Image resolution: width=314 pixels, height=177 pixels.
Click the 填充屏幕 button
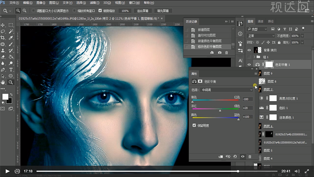[163, 11]
